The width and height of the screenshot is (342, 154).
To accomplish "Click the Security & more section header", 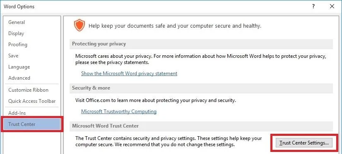I will pos(201,88).
